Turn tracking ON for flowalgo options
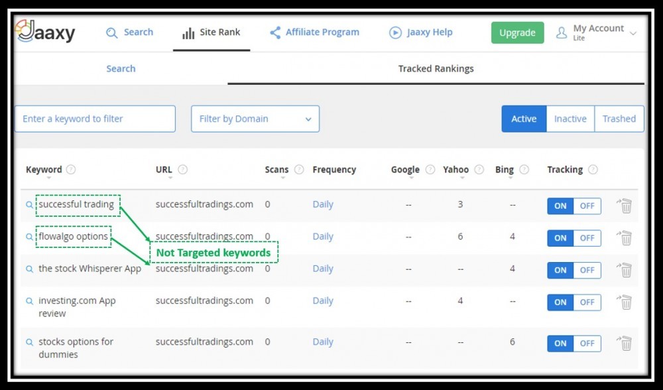Image resolution: width=663 pixels, height=390 pixels. (x=560, y=238)
